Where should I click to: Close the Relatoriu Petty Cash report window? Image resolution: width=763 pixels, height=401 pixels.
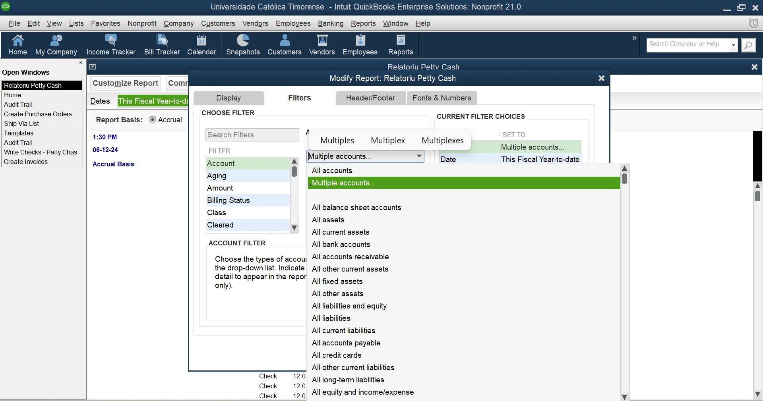[754, 67]
